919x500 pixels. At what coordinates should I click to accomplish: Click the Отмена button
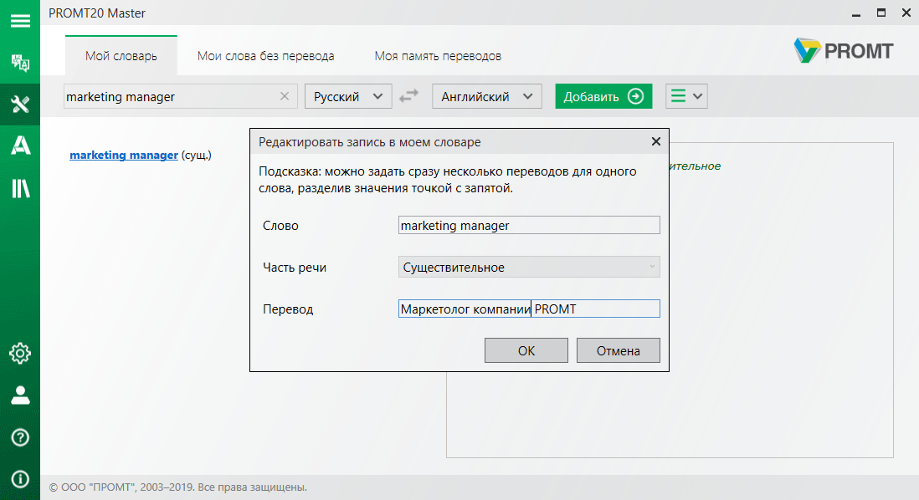pos(619,350)
